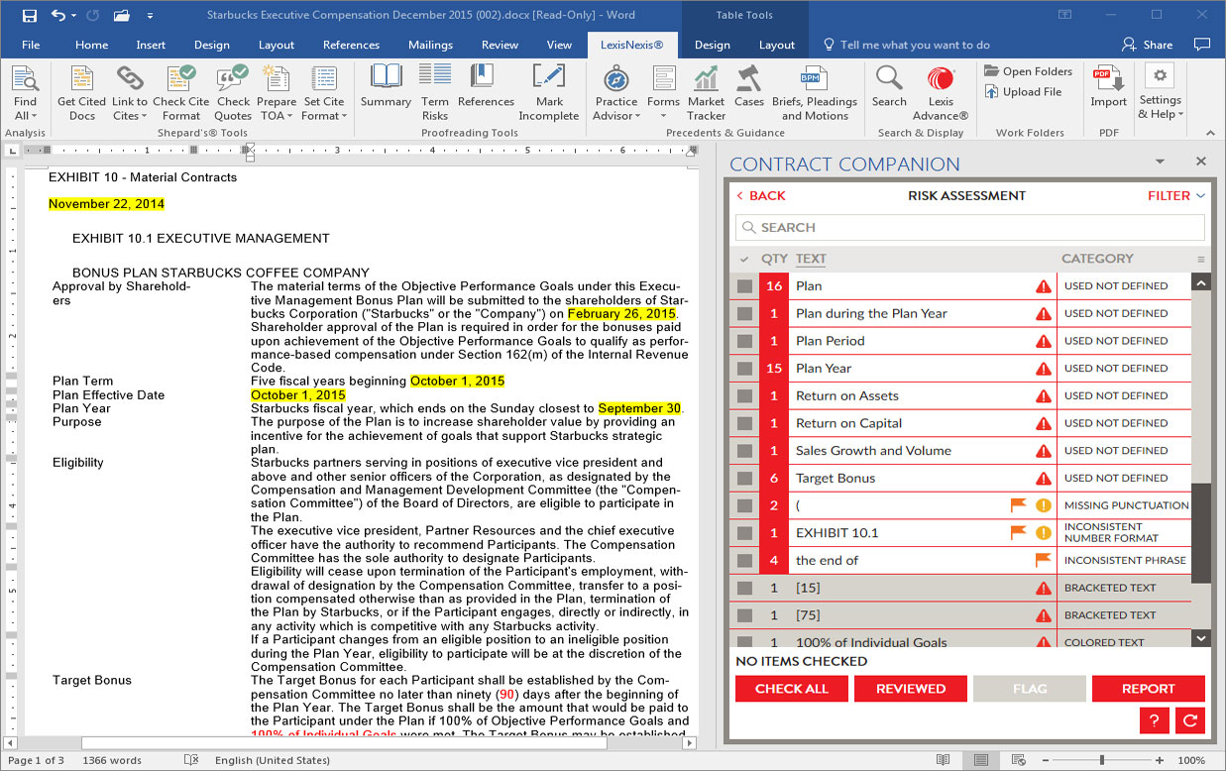Launch Lexis Advance search
The width and height of the screenshot is (1226, 771).
940,93
